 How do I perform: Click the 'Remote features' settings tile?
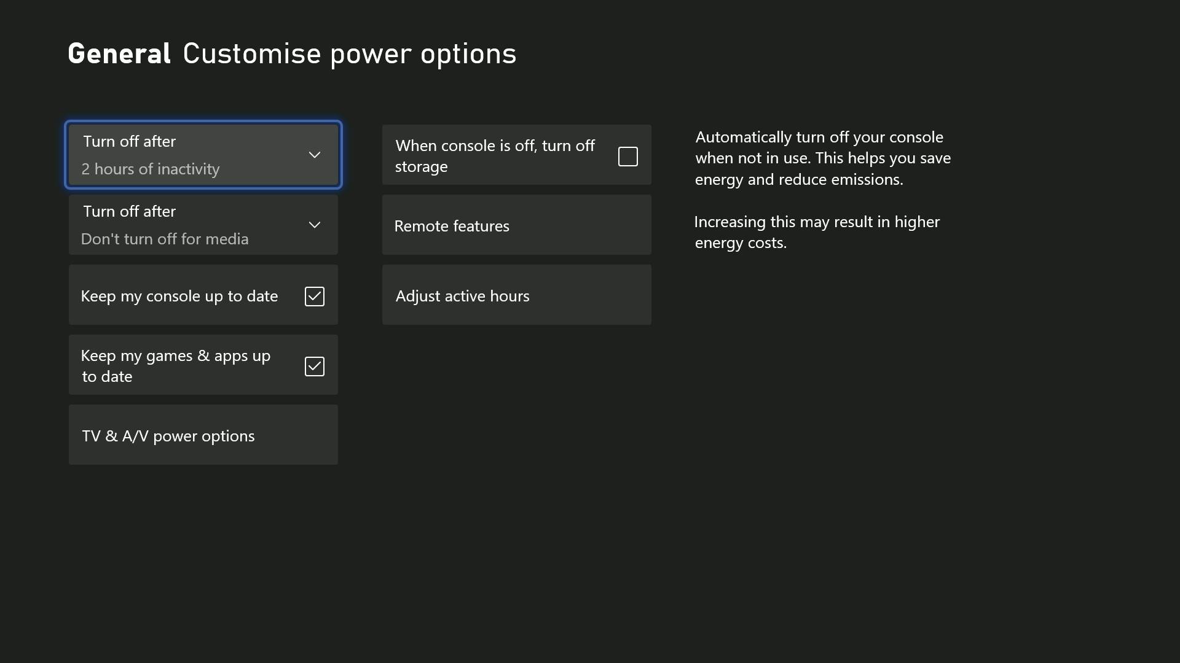pyautogui.click(x=516, y=225)
